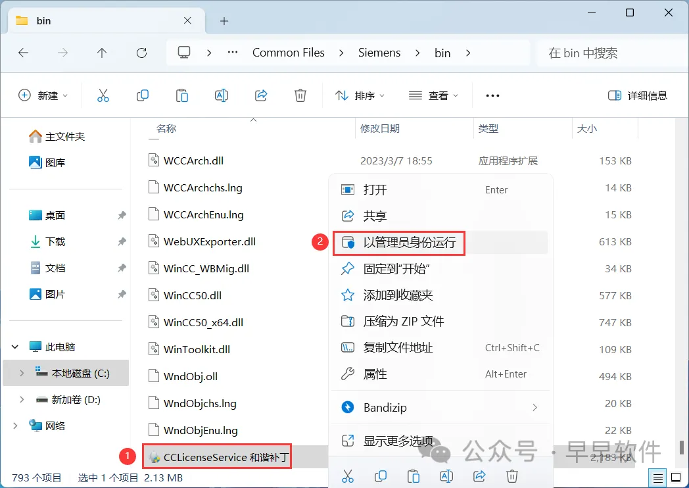Open 桌面 in the sidebar
This screenshot has width=689, height=488.
pos(47,216)
